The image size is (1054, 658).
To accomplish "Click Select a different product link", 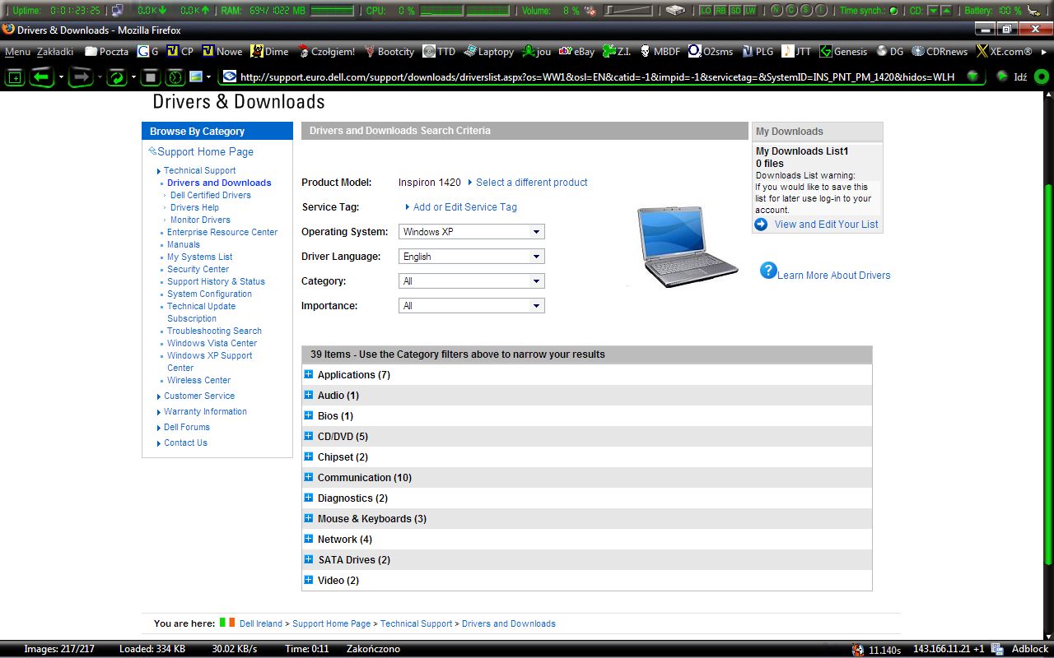I will tap(532, 183).
